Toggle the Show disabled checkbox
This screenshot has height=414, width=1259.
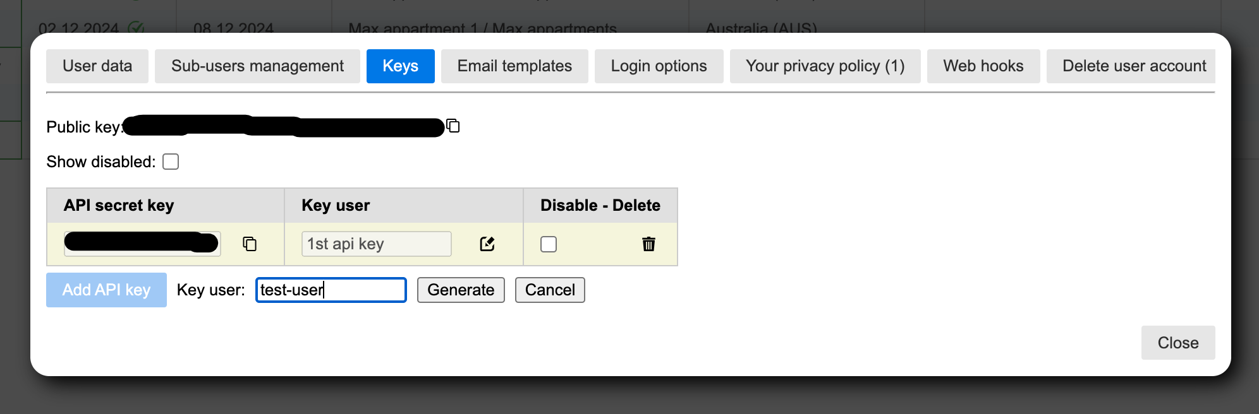171,162
